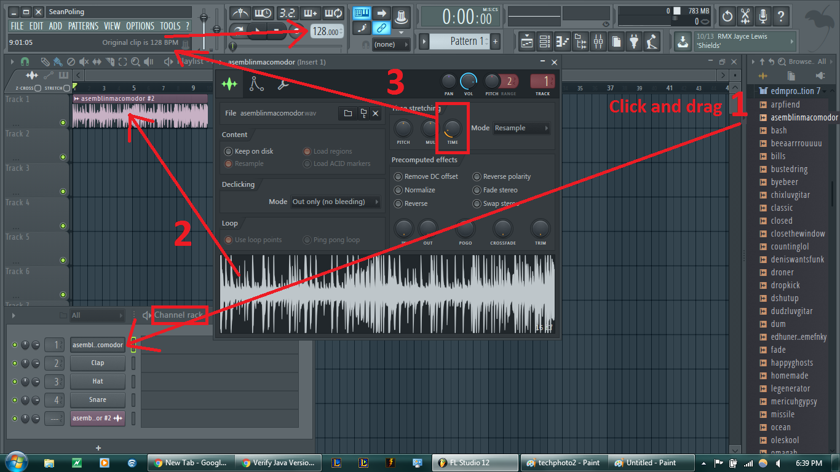Click the stop playback button
Viewport: 840px width, 472px height.
point(277,30)
